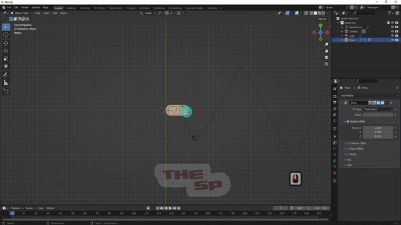Select the Scale tool
The image size is (401, 225).
click(x=6, y=58)
